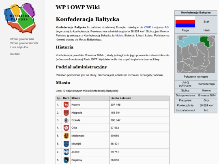Viewport: 219px width, 164px height.
Task: Click the Wirtualna Polityka map logo
Action: click(x=20, y=18)
